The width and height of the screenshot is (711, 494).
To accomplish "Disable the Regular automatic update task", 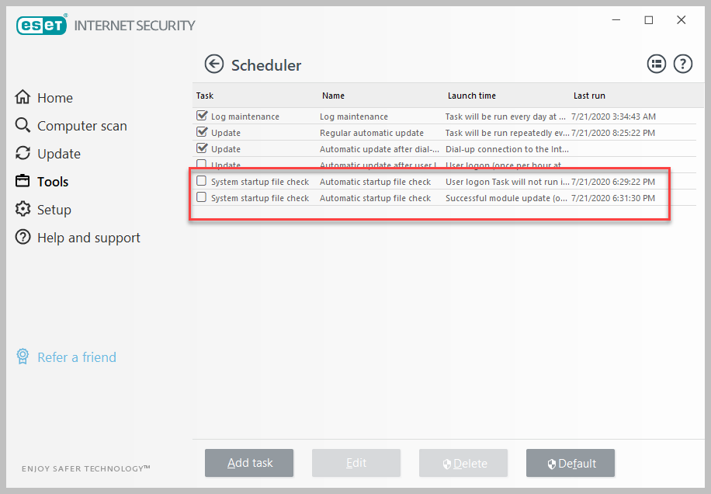I will coord(202,133).
